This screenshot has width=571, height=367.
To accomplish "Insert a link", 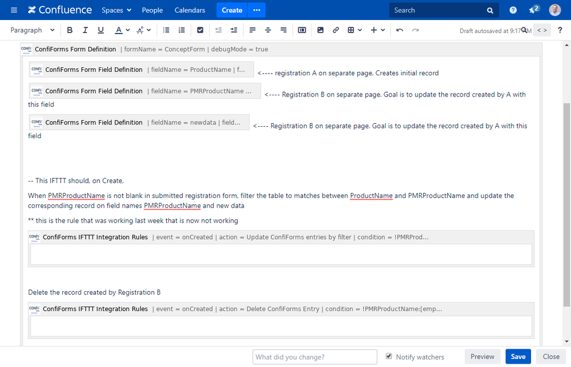I will (x=336, y=30).
